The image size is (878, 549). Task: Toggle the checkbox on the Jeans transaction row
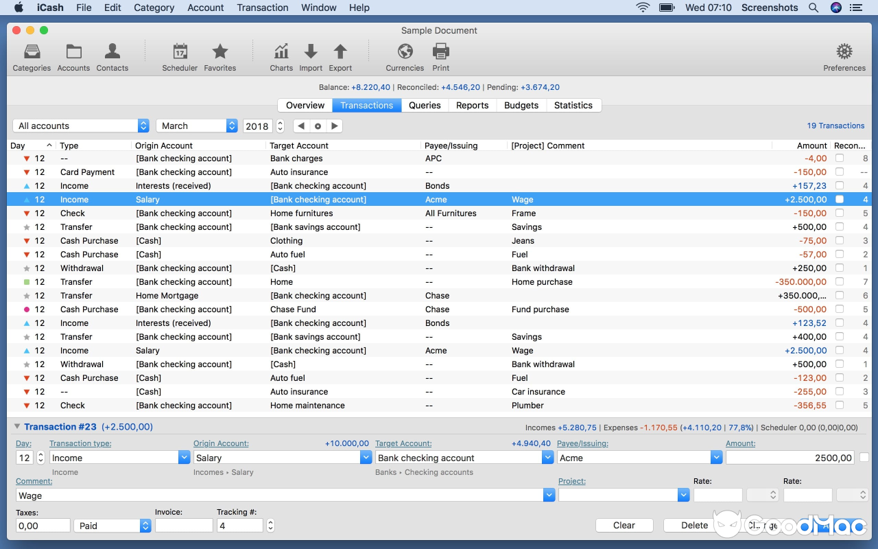(840, 241)
